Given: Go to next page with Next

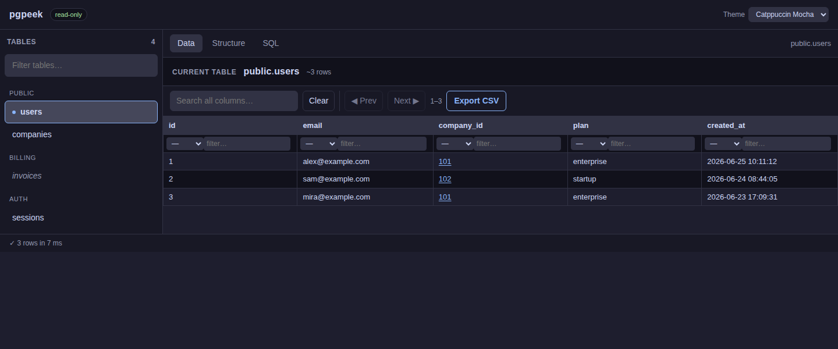Looking at the screenshot, I should (x=406, y=101).
